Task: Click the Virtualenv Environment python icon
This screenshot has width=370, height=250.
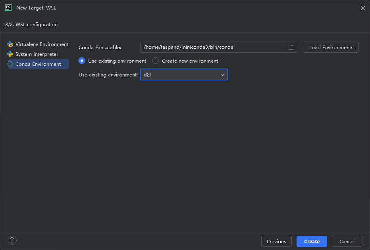Action: coord(10,44)
